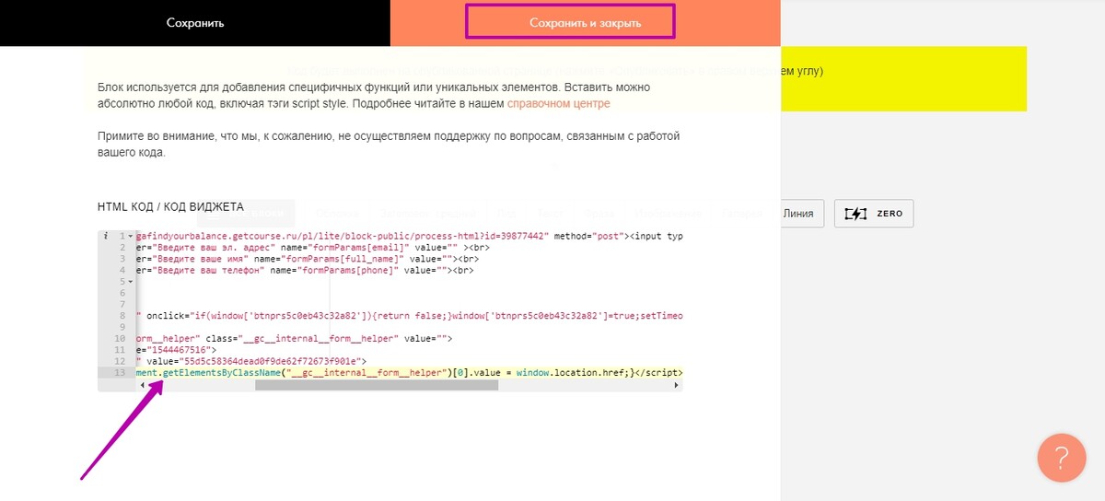Image resolution: width=1105 pixels, height=501 pixels.
Task: Click Сохранить и закрыть button
Action: coord(585,22)
